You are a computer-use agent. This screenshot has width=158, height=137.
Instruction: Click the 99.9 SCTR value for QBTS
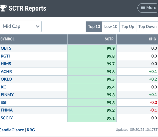pyautogui.click(x=111, y=49)
